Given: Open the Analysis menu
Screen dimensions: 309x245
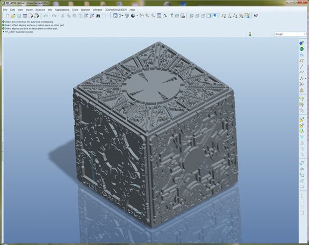Looking at the screenshot, I should coord(40,10).
